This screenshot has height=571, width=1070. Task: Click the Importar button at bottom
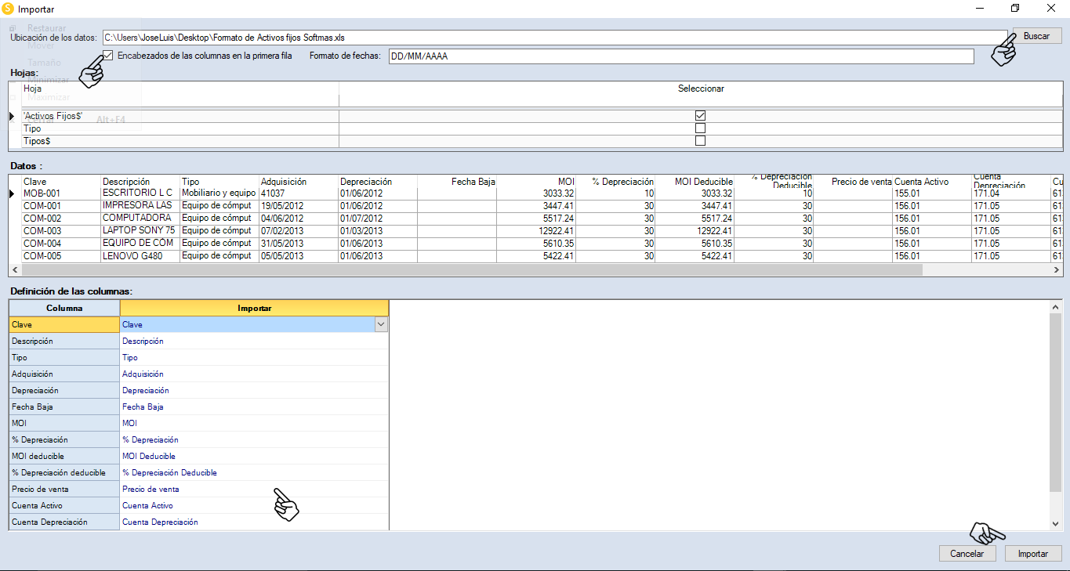[x=1032, y=553]
